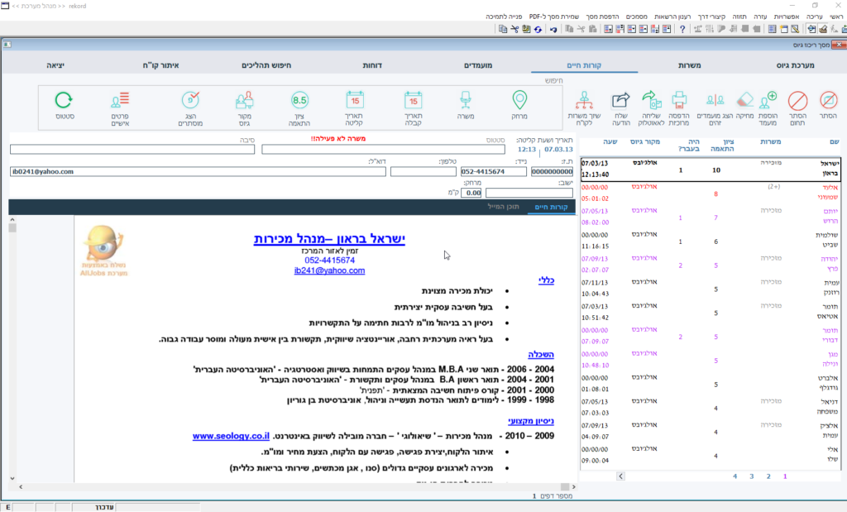The image size is (847, 512).
Task: Click the תאריך קליטה calendar icon
Action: pyautogui.click(x=355, y=100)
